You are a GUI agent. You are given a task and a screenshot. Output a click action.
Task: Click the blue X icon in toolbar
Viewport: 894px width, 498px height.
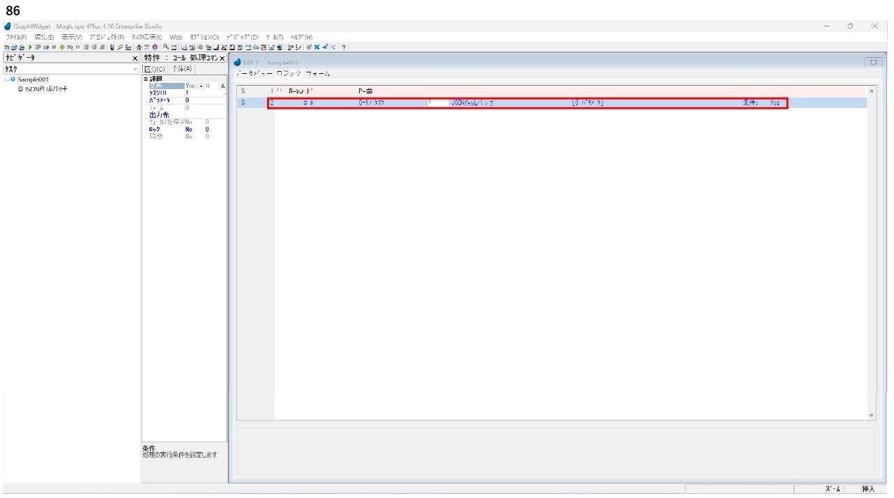coord(316,47)
